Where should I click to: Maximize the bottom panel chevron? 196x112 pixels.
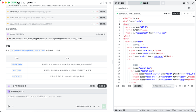tap(189, 86)
